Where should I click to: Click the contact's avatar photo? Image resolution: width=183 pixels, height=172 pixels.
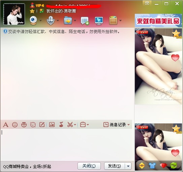14,14
